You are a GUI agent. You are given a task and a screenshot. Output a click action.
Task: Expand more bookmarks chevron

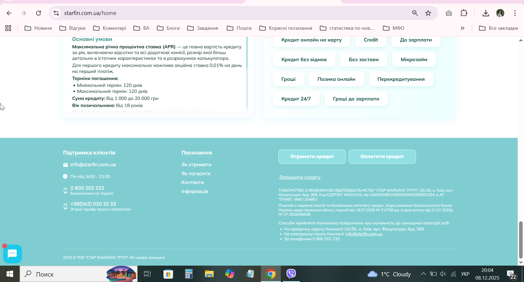click(462, 28)
